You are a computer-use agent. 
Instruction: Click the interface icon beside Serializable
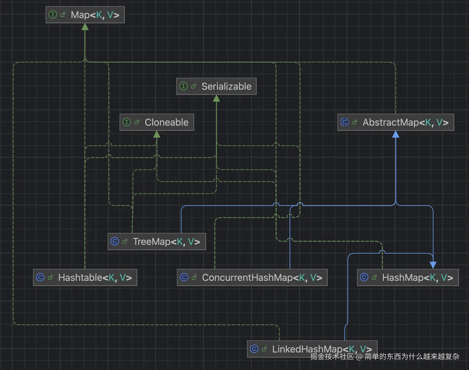(x=183, y=86)
